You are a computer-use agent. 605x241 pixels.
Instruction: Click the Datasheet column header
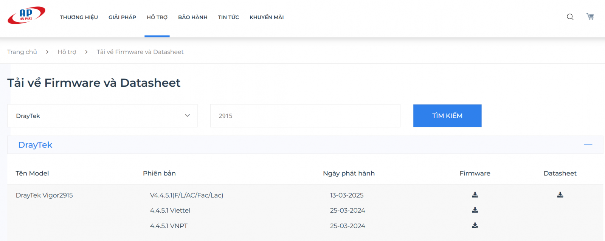(560, 173)
